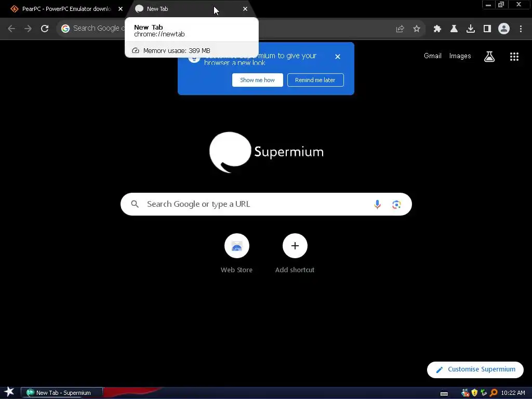
Task: Go back using the back arrow
Action: (x=11, y=29)
